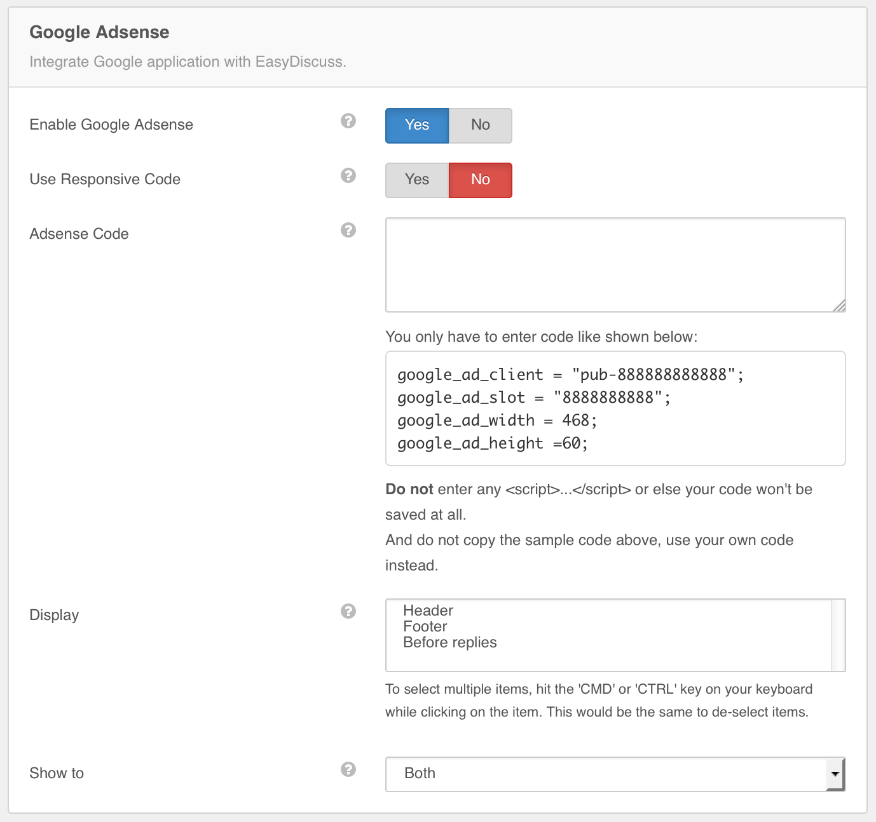
Task: Click the sample google_ad_client code line
Action: (x=570, y=375)
